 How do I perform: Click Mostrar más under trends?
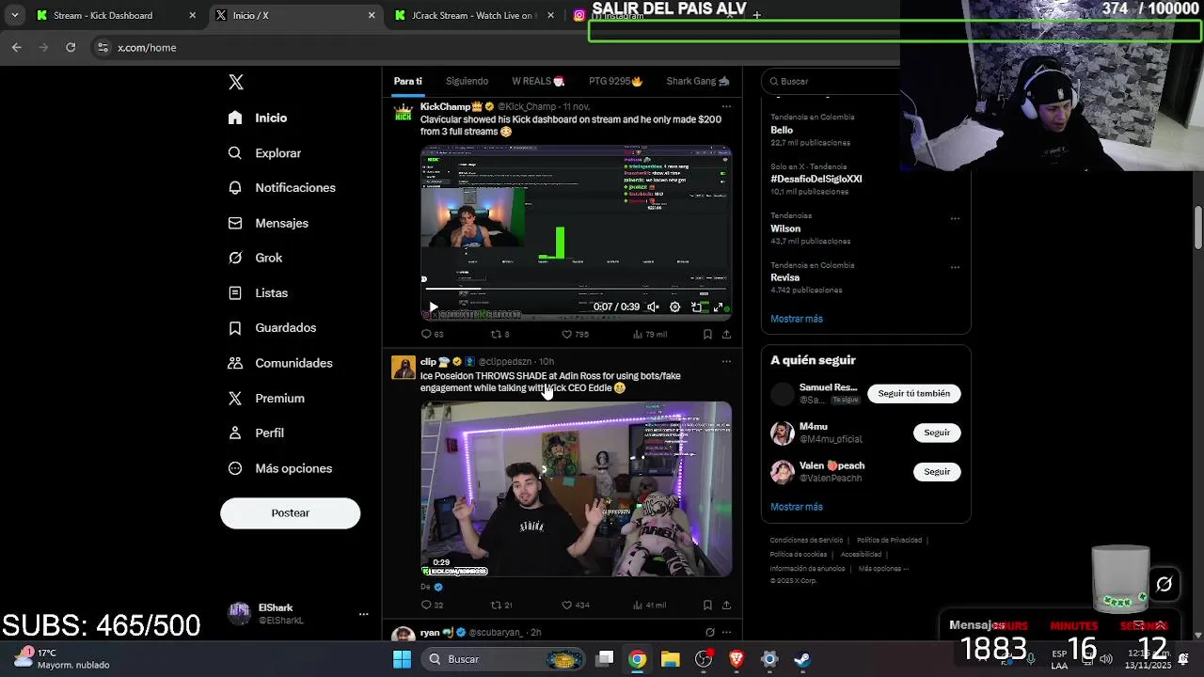coord(797,319)
